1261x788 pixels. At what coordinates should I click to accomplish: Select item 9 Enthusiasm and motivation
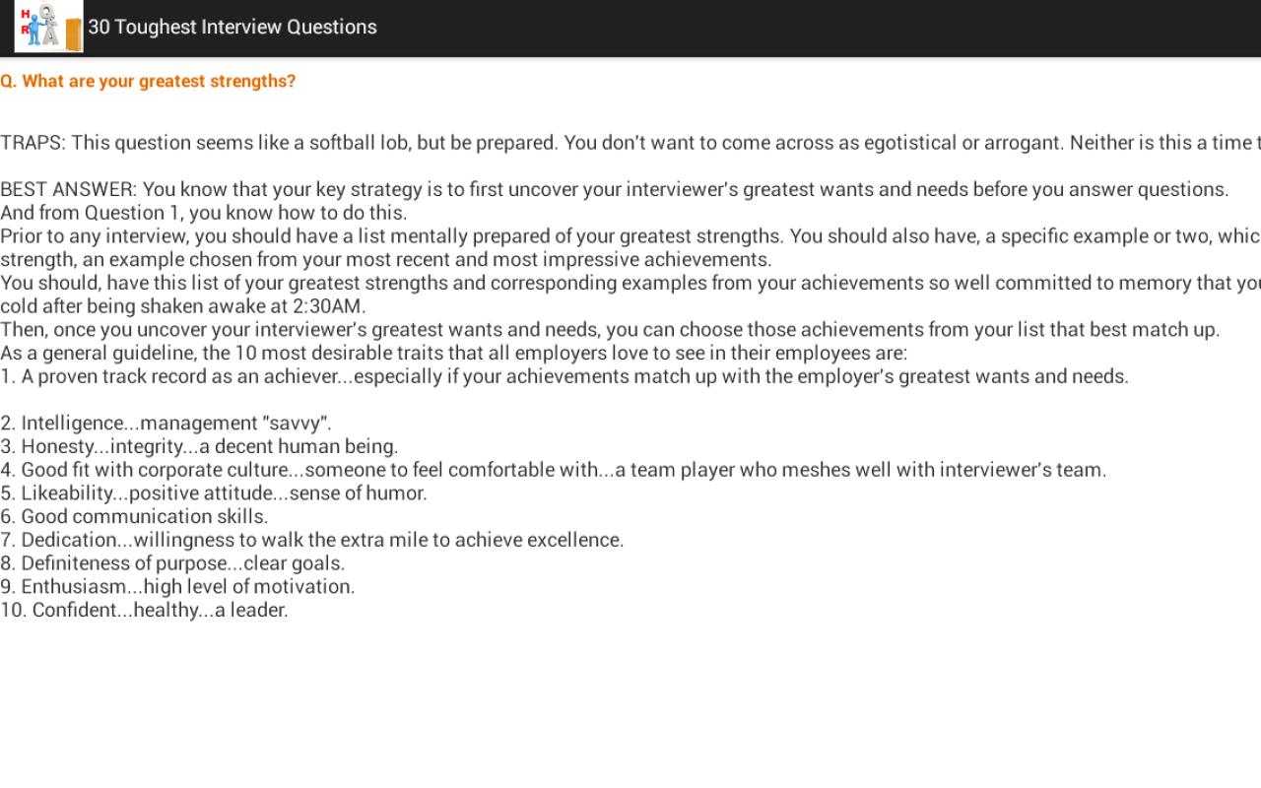point(177,587)
